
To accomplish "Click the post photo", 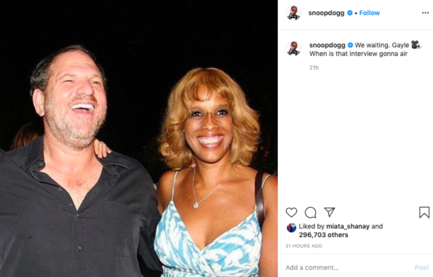I will pos(138,138).
